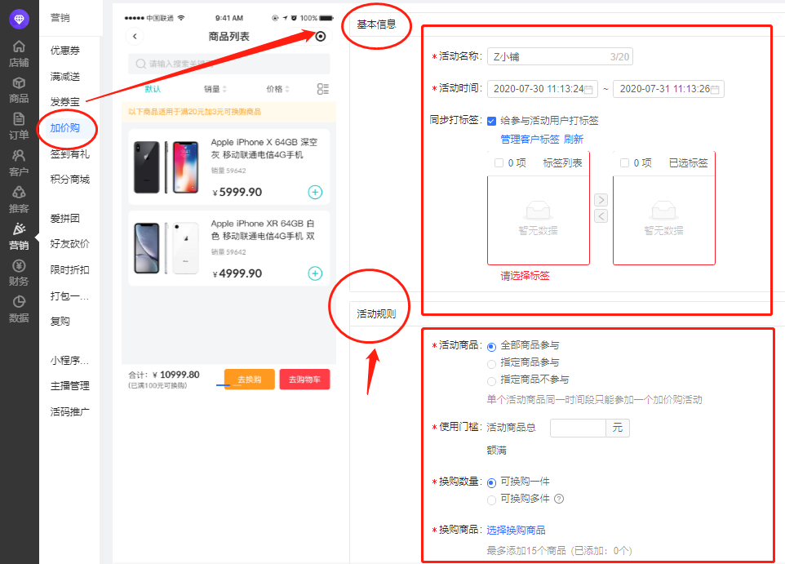Select 全部商品参与 radio option
The height and width of the screenshot is (564, 785).
click(x=491, y=346)
